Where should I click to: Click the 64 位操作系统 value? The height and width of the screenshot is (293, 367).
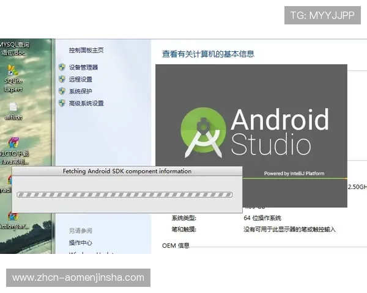[262, 218]
